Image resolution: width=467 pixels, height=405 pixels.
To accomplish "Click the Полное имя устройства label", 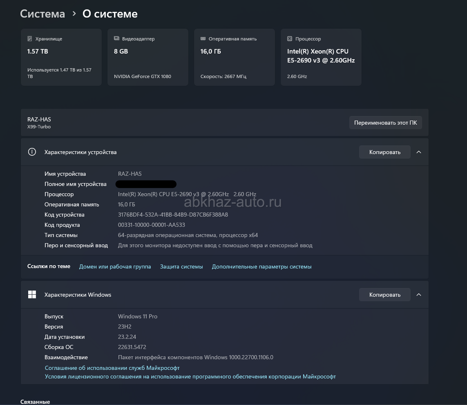I will [75, 184].
